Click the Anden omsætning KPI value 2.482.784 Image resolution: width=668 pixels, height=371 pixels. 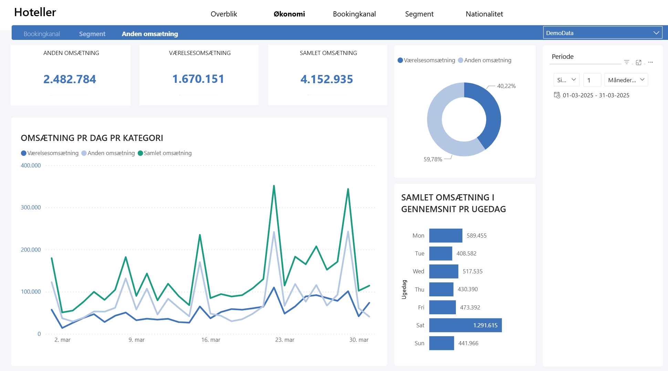(x=70, y=79)
